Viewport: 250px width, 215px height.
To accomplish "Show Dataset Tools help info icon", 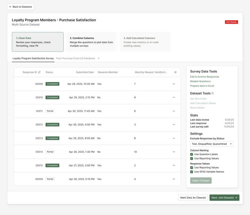I will [212, 93].
